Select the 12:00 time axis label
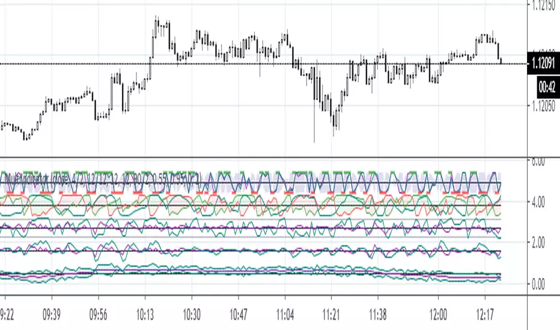Image resolution: width=560 pixels, height=330 pixels. 438,314
